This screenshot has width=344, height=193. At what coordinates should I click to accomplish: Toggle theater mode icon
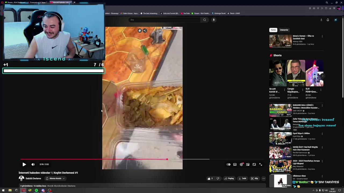254,165
